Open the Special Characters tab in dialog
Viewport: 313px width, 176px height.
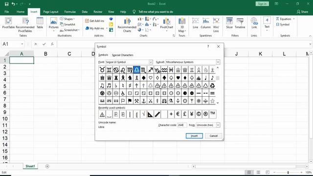pos(122,55)
